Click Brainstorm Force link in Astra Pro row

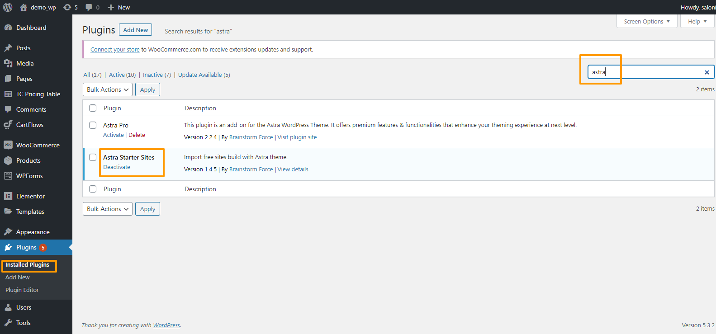pos(251,137)
